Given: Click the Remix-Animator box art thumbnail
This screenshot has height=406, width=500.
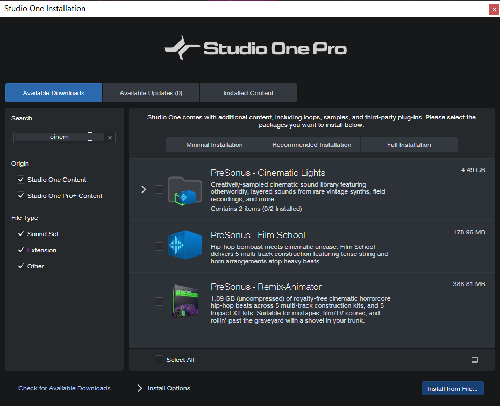Looking at the screenshot, I should 185,301.
